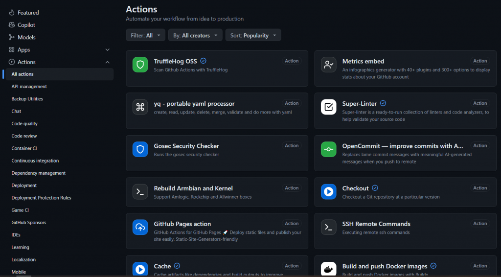Select Learning category in sidebar
This screenshot has width=501, height=277.
[20, 247]
